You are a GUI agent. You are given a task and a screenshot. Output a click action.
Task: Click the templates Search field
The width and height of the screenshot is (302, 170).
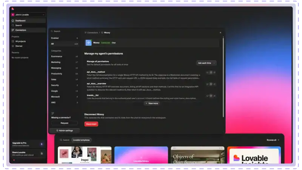(x=65, y=140)
